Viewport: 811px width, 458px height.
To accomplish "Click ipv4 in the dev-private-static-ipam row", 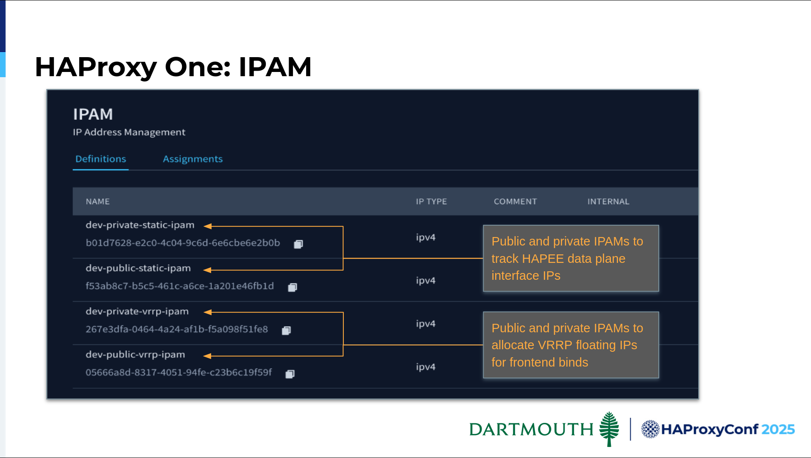I will [x=426, y=237].
